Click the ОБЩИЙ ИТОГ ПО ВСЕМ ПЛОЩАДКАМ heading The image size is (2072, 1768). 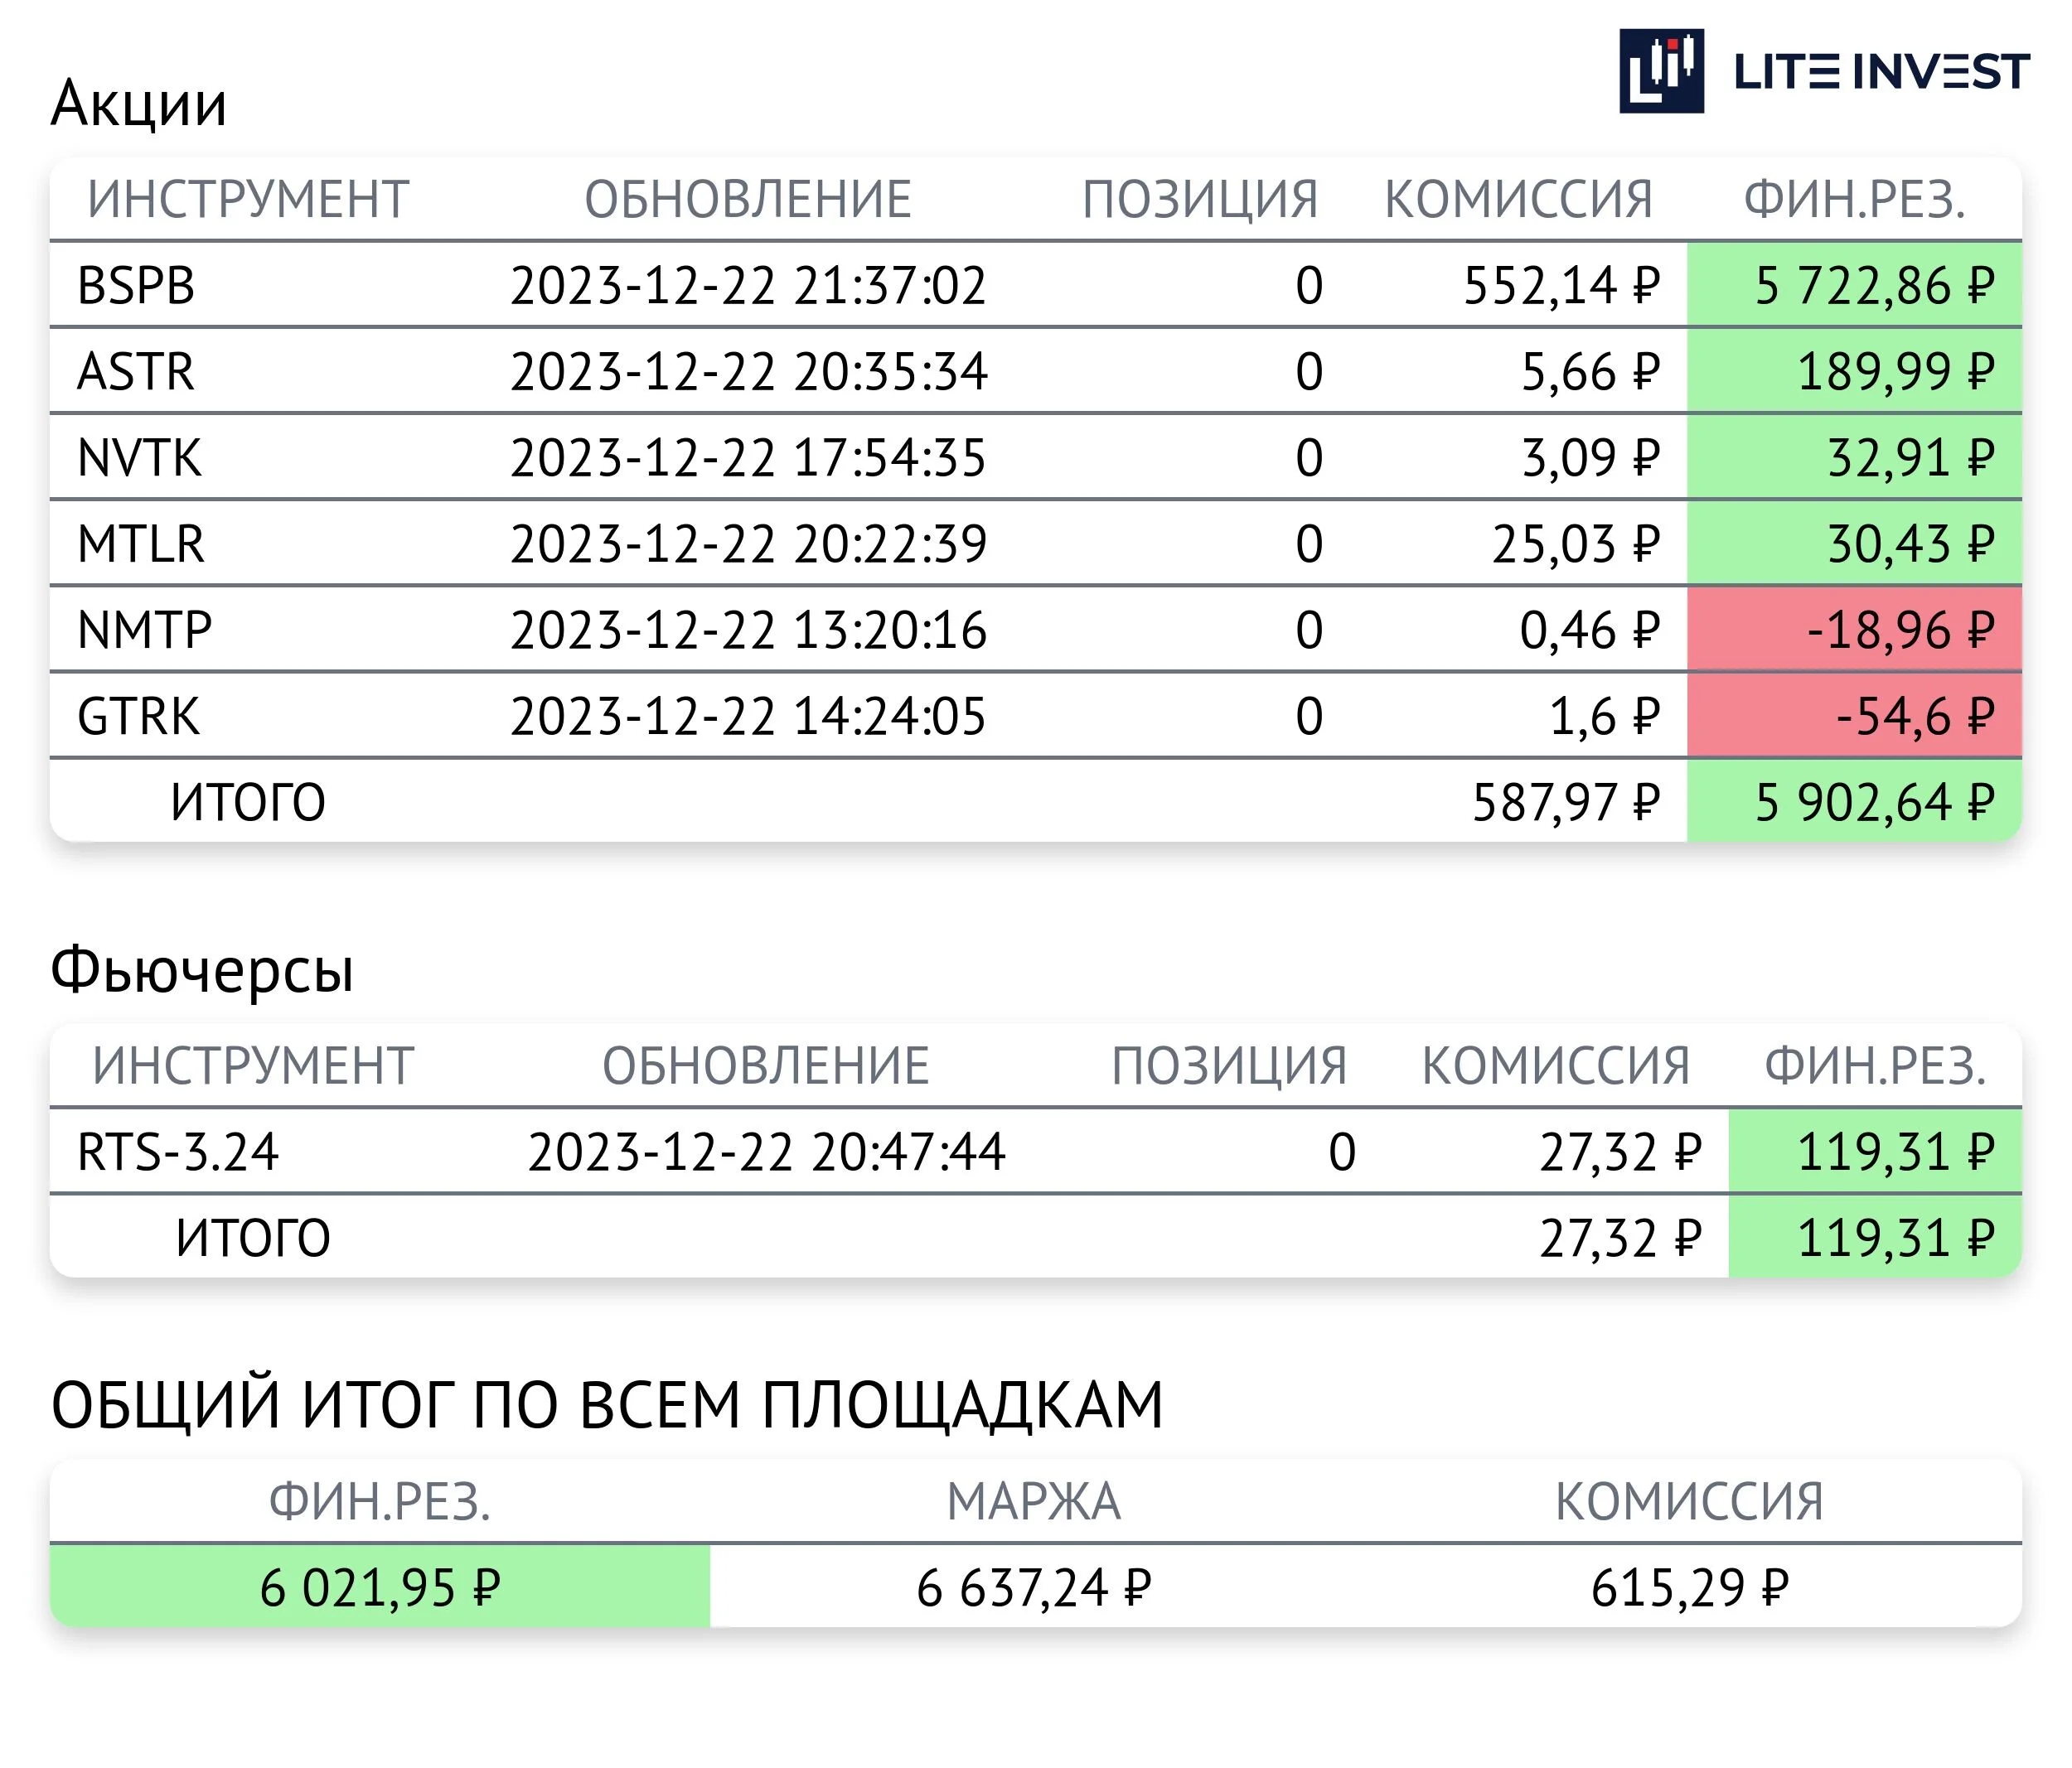point(607,1405)
